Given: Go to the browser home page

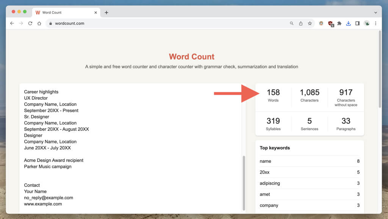Looking at the screenshot, I should 39,23.
